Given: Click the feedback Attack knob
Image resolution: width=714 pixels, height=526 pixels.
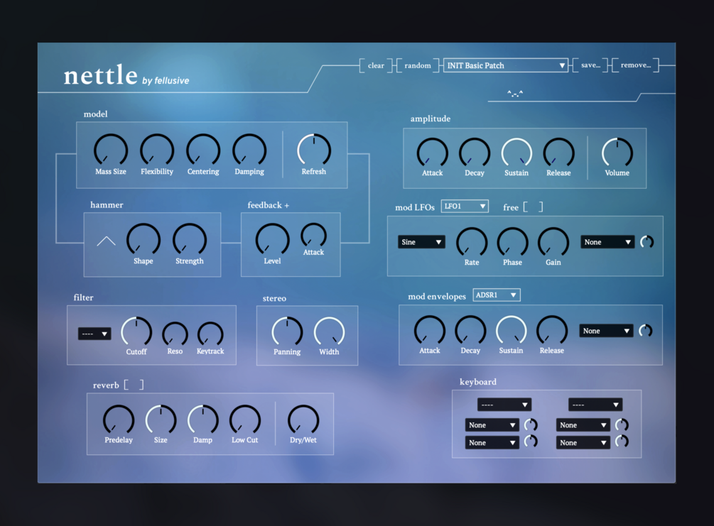Looking at the screenshot, I should [314, 235].
